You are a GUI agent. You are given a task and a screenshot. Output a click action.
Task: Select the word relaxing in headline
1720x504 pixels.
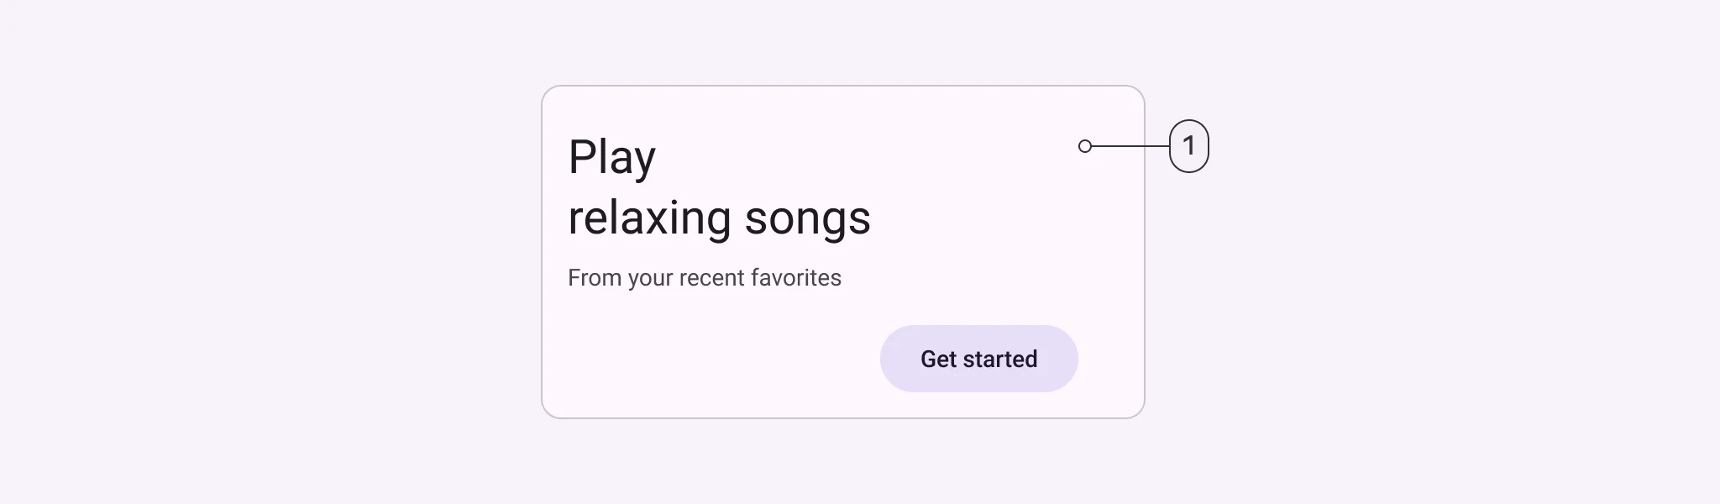(x=648, y=218)
